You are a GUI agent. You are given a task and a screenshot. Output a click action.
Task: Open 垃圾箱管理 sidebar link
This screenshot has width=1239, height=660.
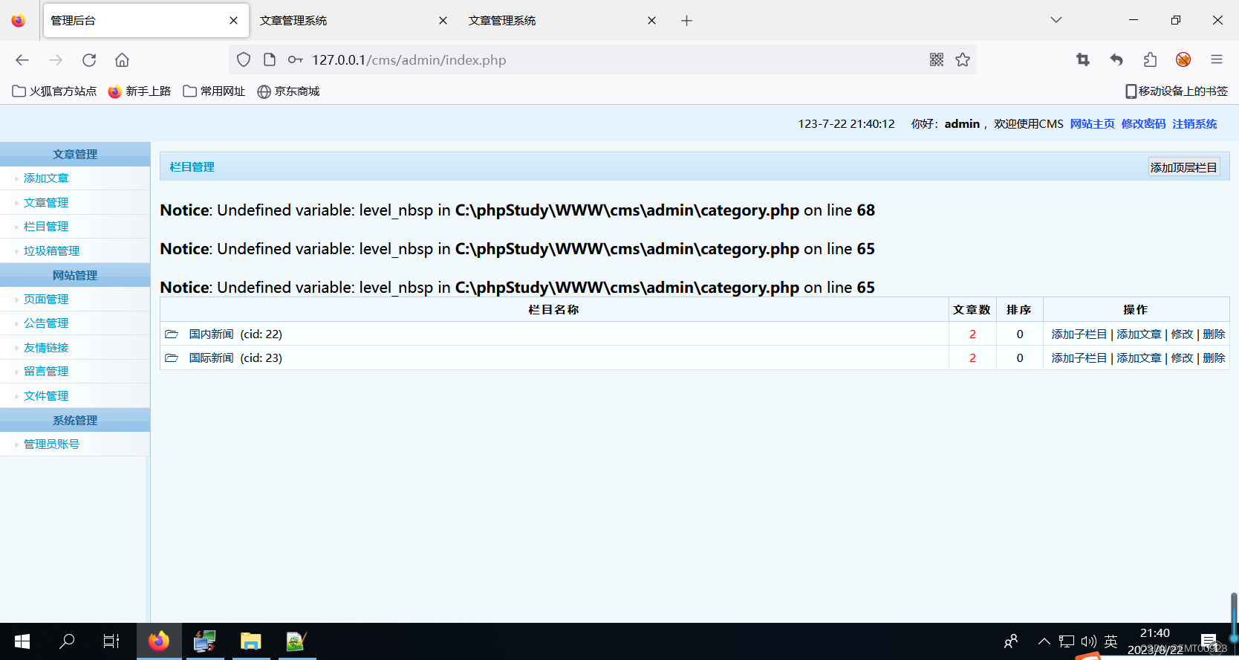click(51, 251)
